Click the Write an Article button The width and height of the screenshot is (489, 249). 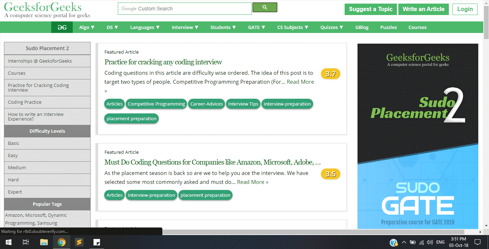pos(423,9)
